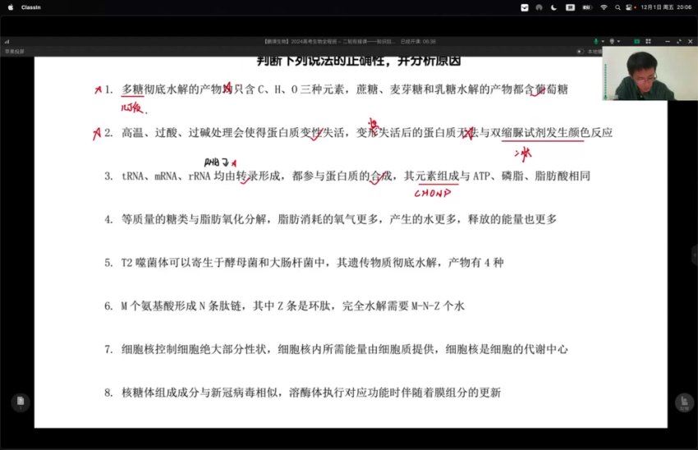Open the input method menu bar icon
The height and width of the screenshot is (450, 698).
pyautogui.click(x=570, y=7)
